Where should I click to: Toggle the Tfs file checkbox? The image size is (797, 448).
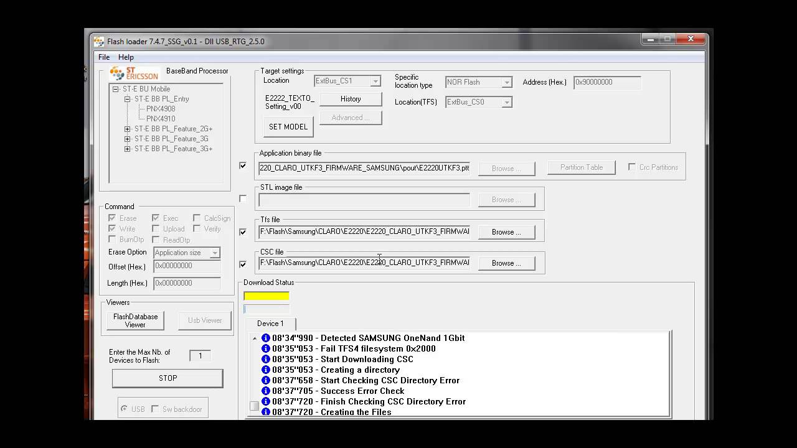coord(243,231)
